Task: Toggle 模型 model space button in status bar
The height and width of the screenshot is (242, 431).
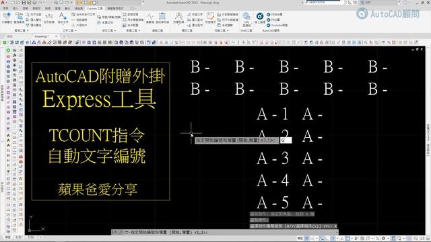Action: click(300, 239)
